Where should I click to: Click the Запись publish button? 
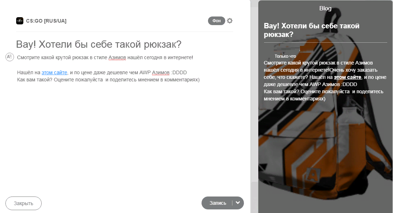click(218, 203)
